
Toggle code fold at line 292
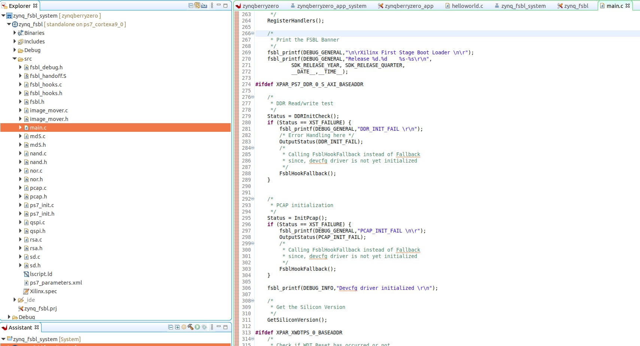(x=252, y=199)
